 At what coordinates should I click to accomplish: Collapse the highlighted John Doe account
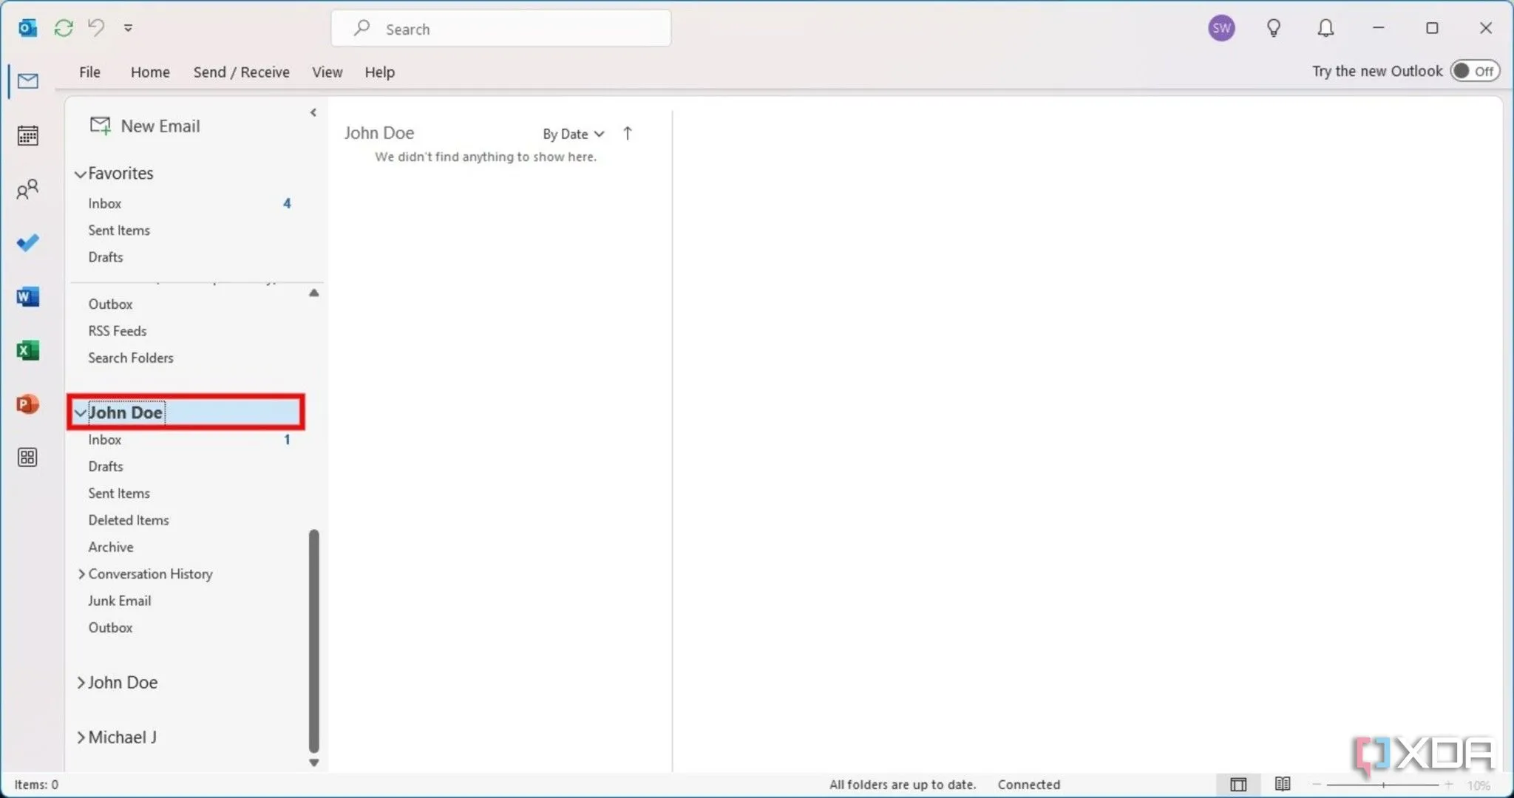tap(81, 413)
